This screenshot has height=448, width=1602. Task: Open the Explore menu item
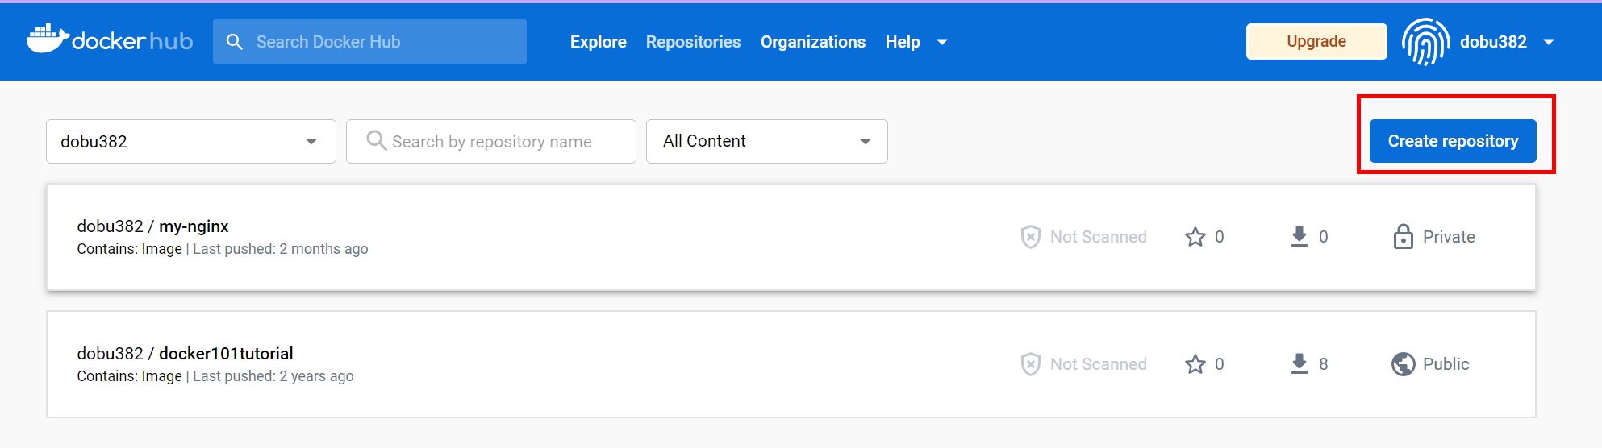click(x=599, y=42)
